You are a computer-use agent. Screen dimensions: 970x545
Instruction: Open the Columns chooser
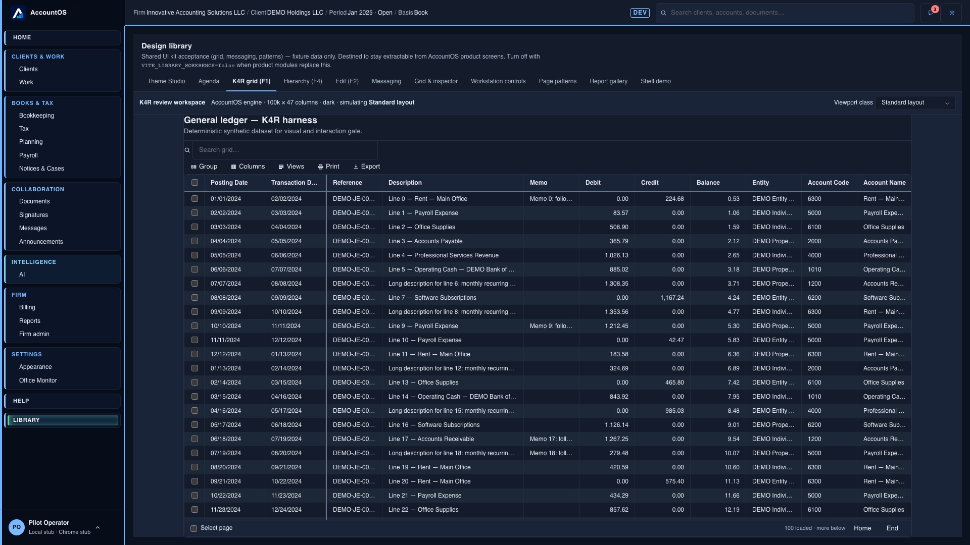[248, 167]
